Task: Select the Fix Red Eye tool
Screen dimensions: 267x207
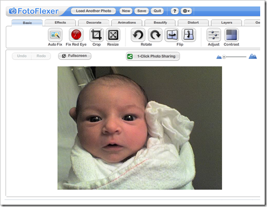Action: 76,35
